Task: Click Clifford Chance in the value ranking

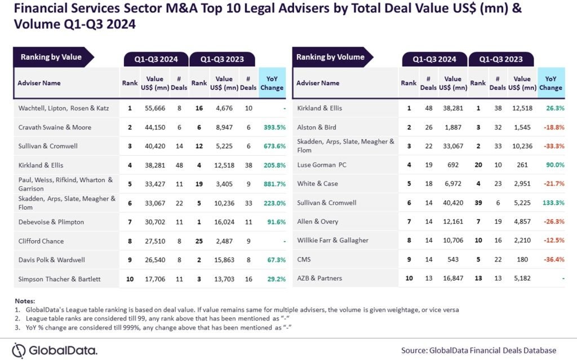Action: pyautogui.click(x=41, y=241)
